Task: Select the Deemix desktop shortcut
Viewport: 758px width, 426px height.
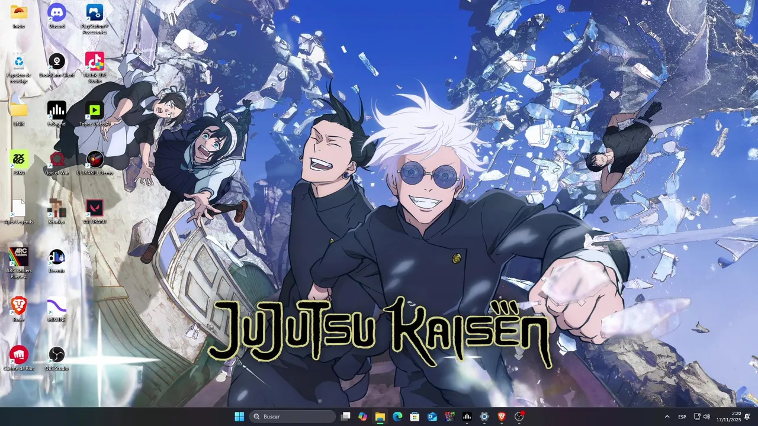Action: [57, 261]
